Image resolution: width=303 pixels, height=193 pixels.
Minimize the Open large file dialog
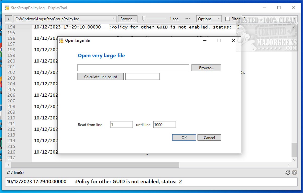[x=205, y=40]
